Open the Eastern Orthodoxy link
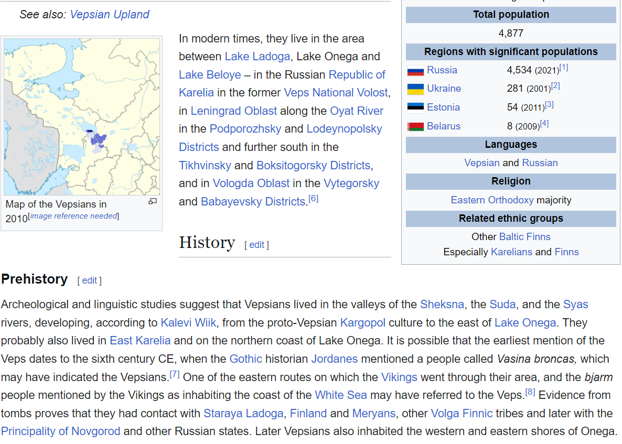622x444 pixels. tap(492, 200)
